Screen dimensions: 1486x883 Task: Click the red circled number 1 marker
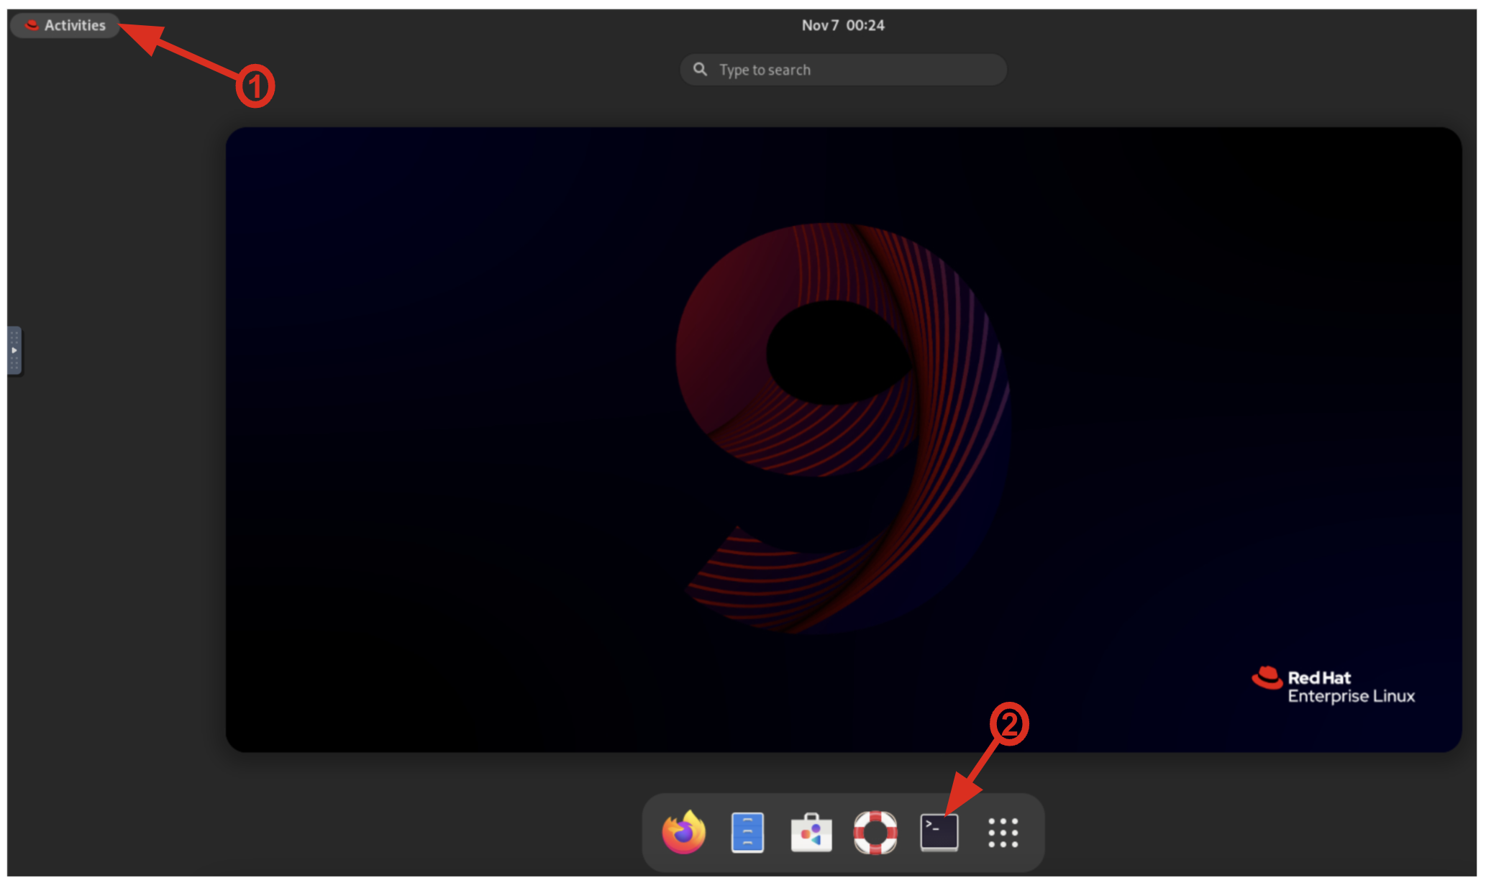(x=255, y=86)
